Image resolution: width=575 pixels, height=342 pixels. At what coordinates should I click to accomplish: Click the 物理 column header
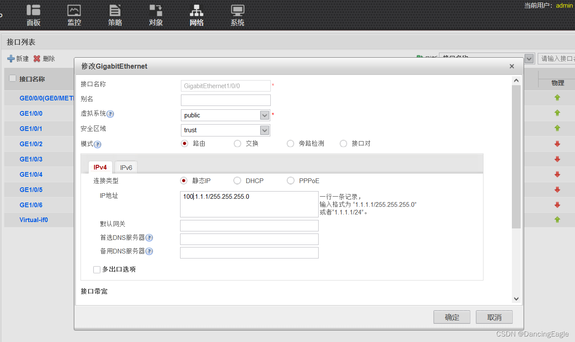558,83
